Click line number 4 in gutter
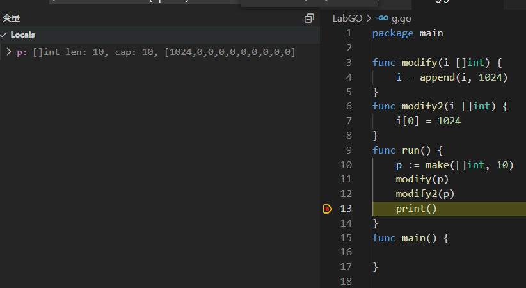Screen dimensions: 526x288 click(x=349, y=77)
